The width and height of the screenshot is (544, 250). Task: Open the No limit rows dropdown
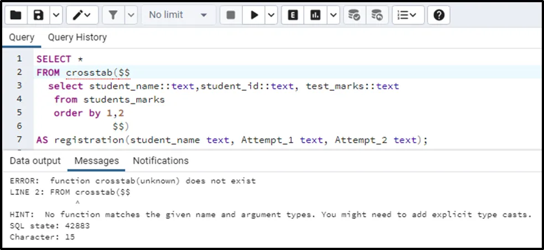coord(178,15)
